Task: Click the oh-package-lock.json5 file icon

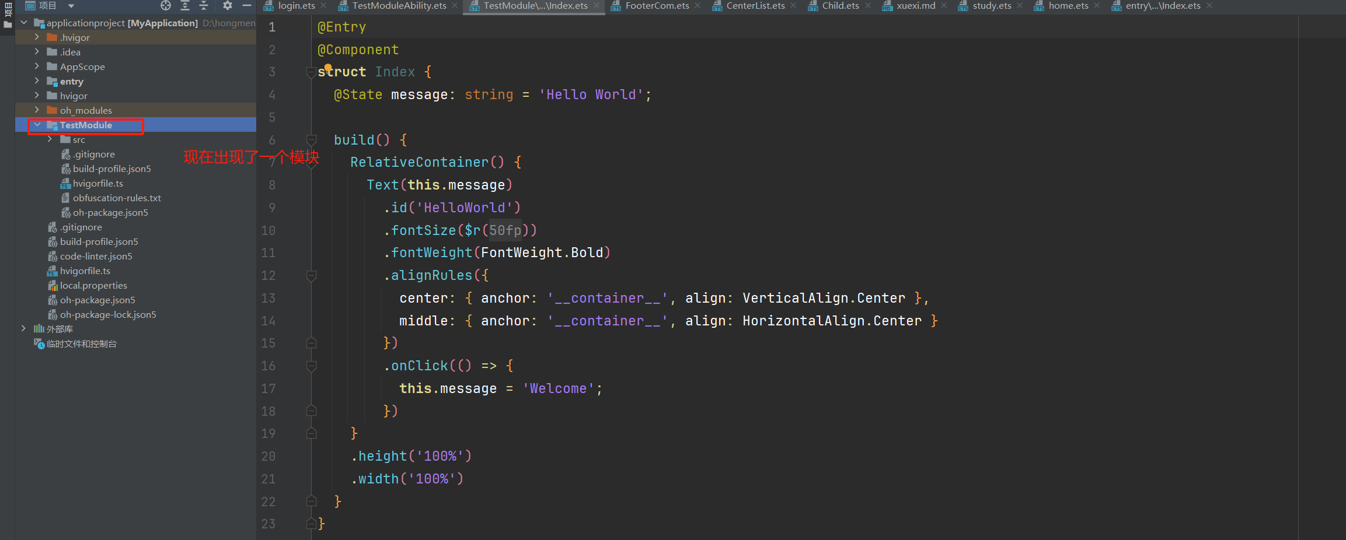Action: click(x=53, y=315)
